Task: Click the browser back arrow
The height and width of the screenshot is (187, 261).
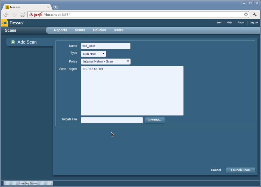Action: [6, 15]
